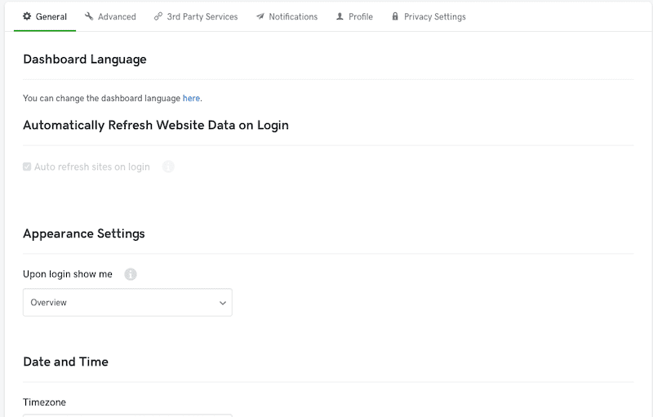The height and width of the screenshot is (417, 653).
Task: Open the 3rd Party Services tab
Action: click(x=196, y=16)
